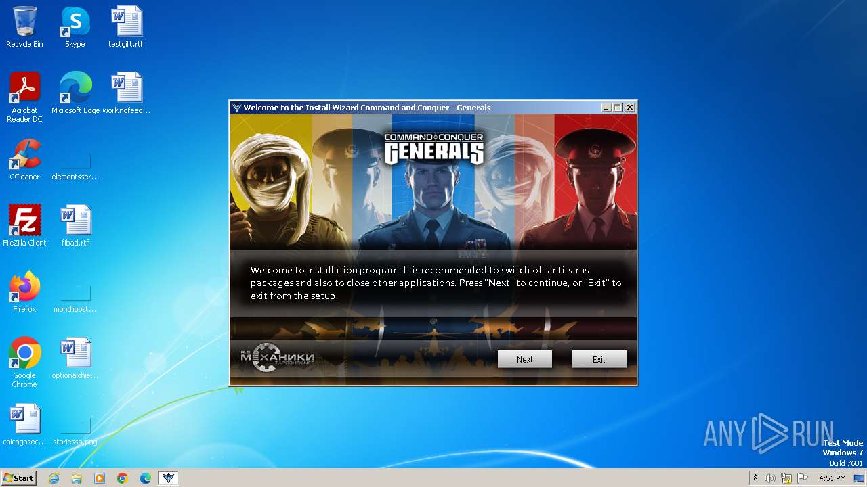Open Action Center flag icon
Viewport: 867px width, 487px height.
click(803, 478)
